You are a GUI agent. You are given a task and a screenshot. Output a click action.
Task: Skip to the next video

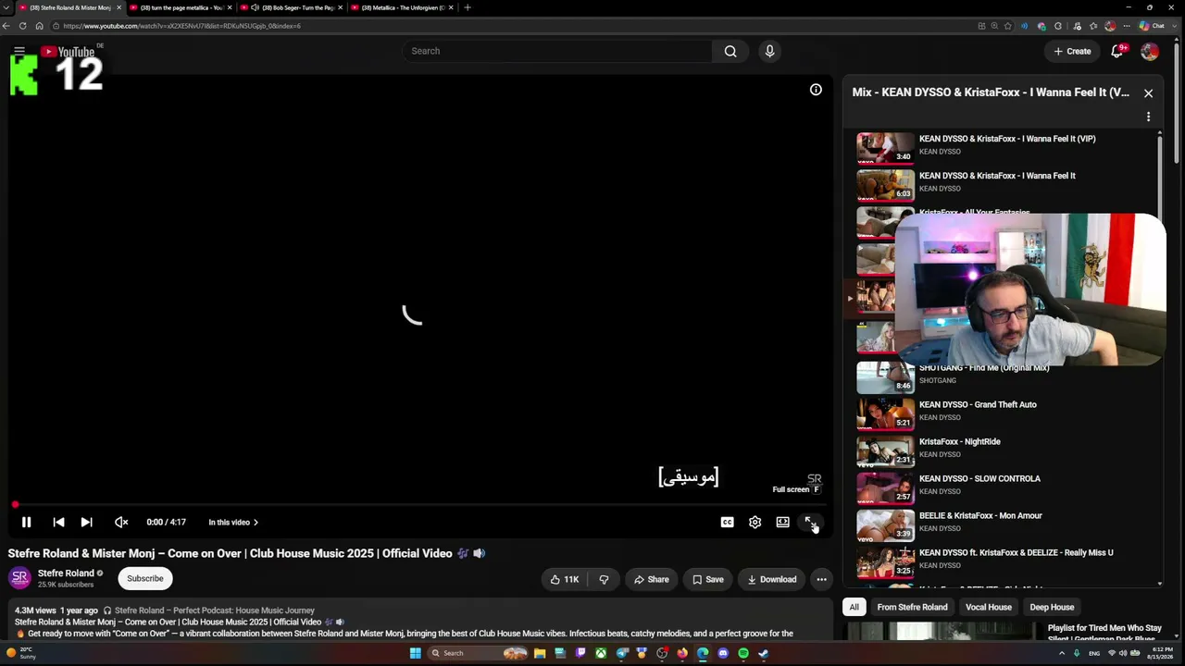coord(86,523)
